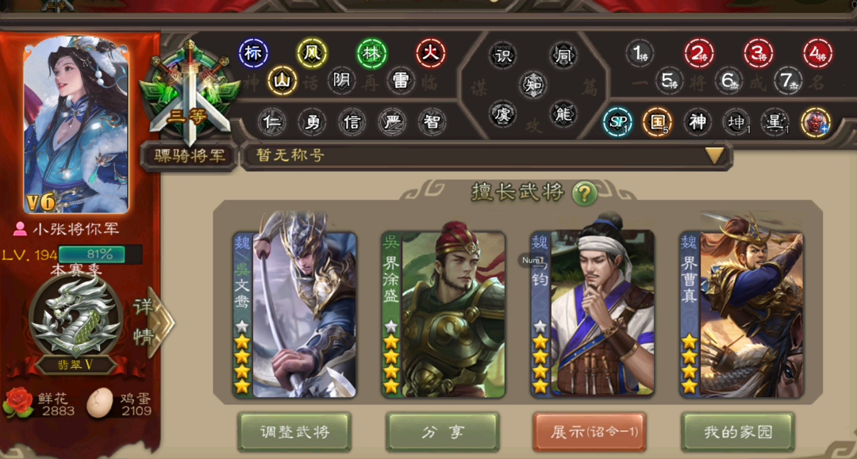Select the 界徐盛 general card
This screenshot has width=857, height=459.
pos(444,311)
